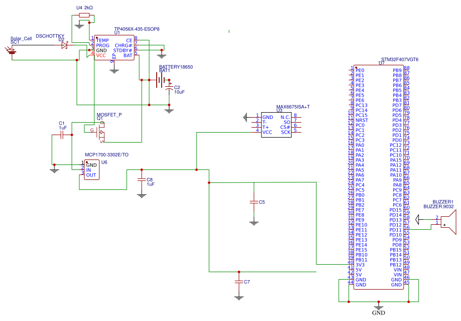Select the BUZZER.9032 label
The image size is (461, 321).
439,206
